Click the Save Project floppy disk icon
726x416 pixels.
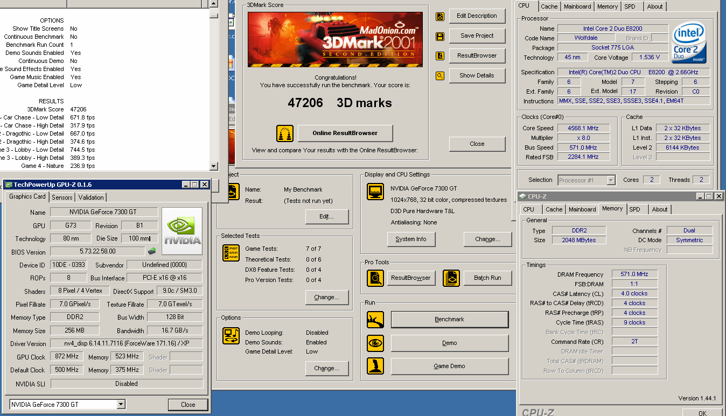[440, 36]
